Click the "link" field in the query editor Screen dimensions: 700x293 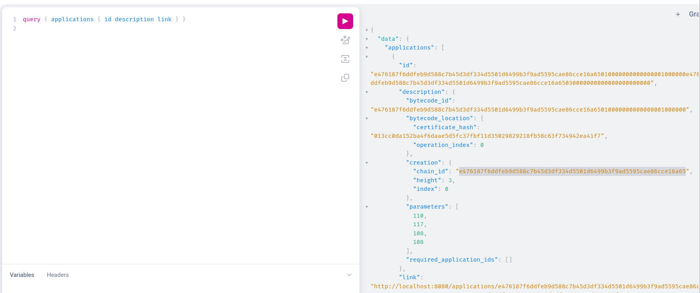pos(165,19)
